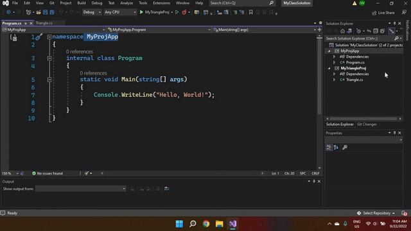Open the Debug configuration dropdown
Screen dimensions: 411x231
92,12
